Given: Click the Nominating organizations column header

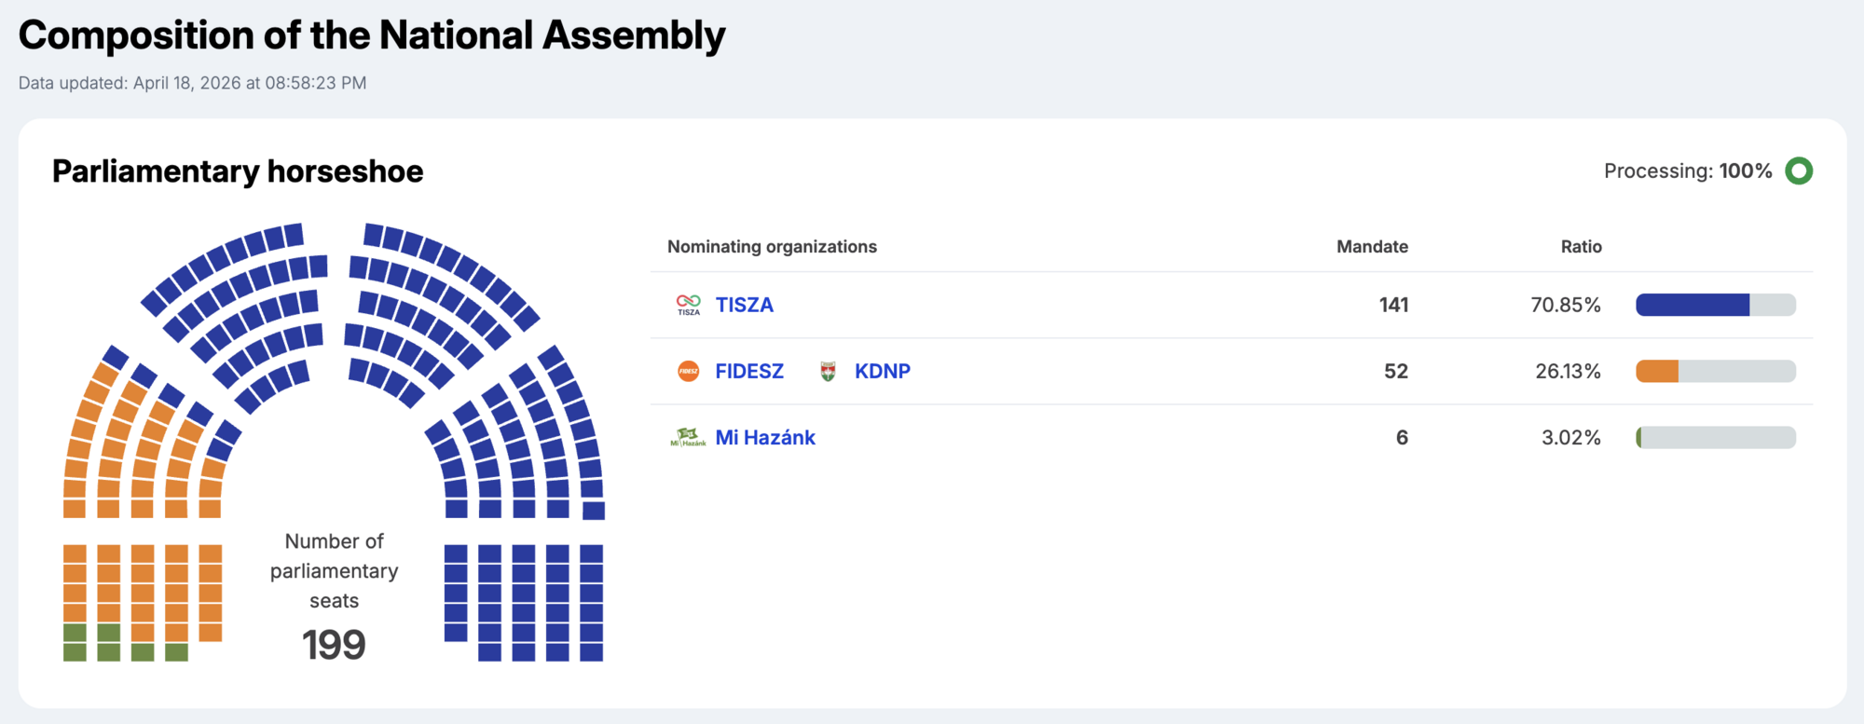Looking at the screenshot, I should point(772,247).
